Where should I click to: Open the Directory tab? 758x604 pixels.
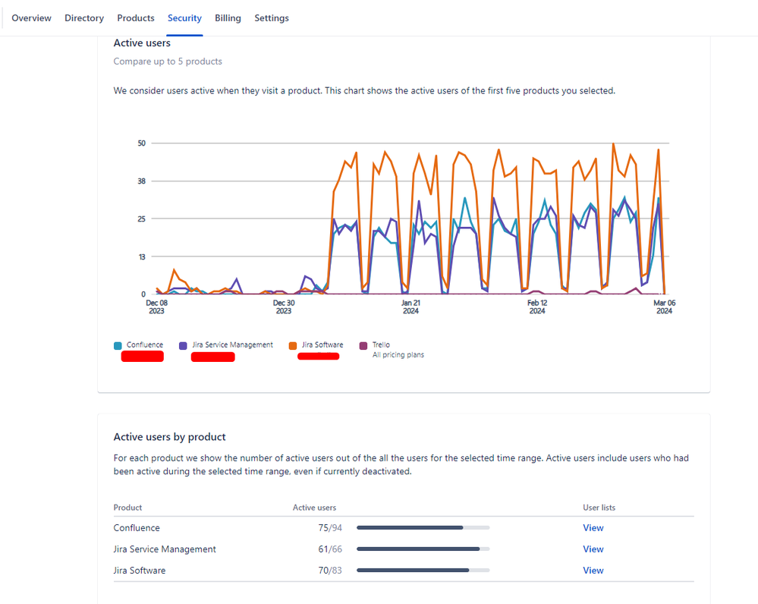coord(83,17)
